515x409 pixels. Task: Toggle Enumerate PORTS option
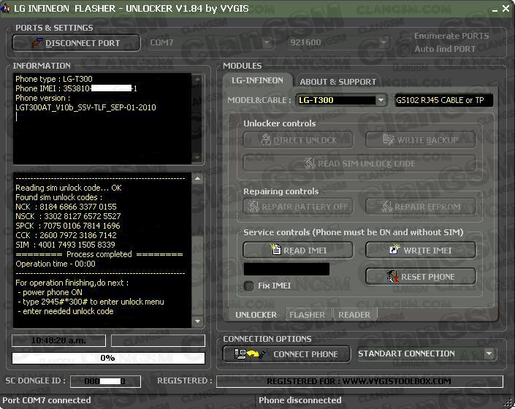(x=451, y=36)
